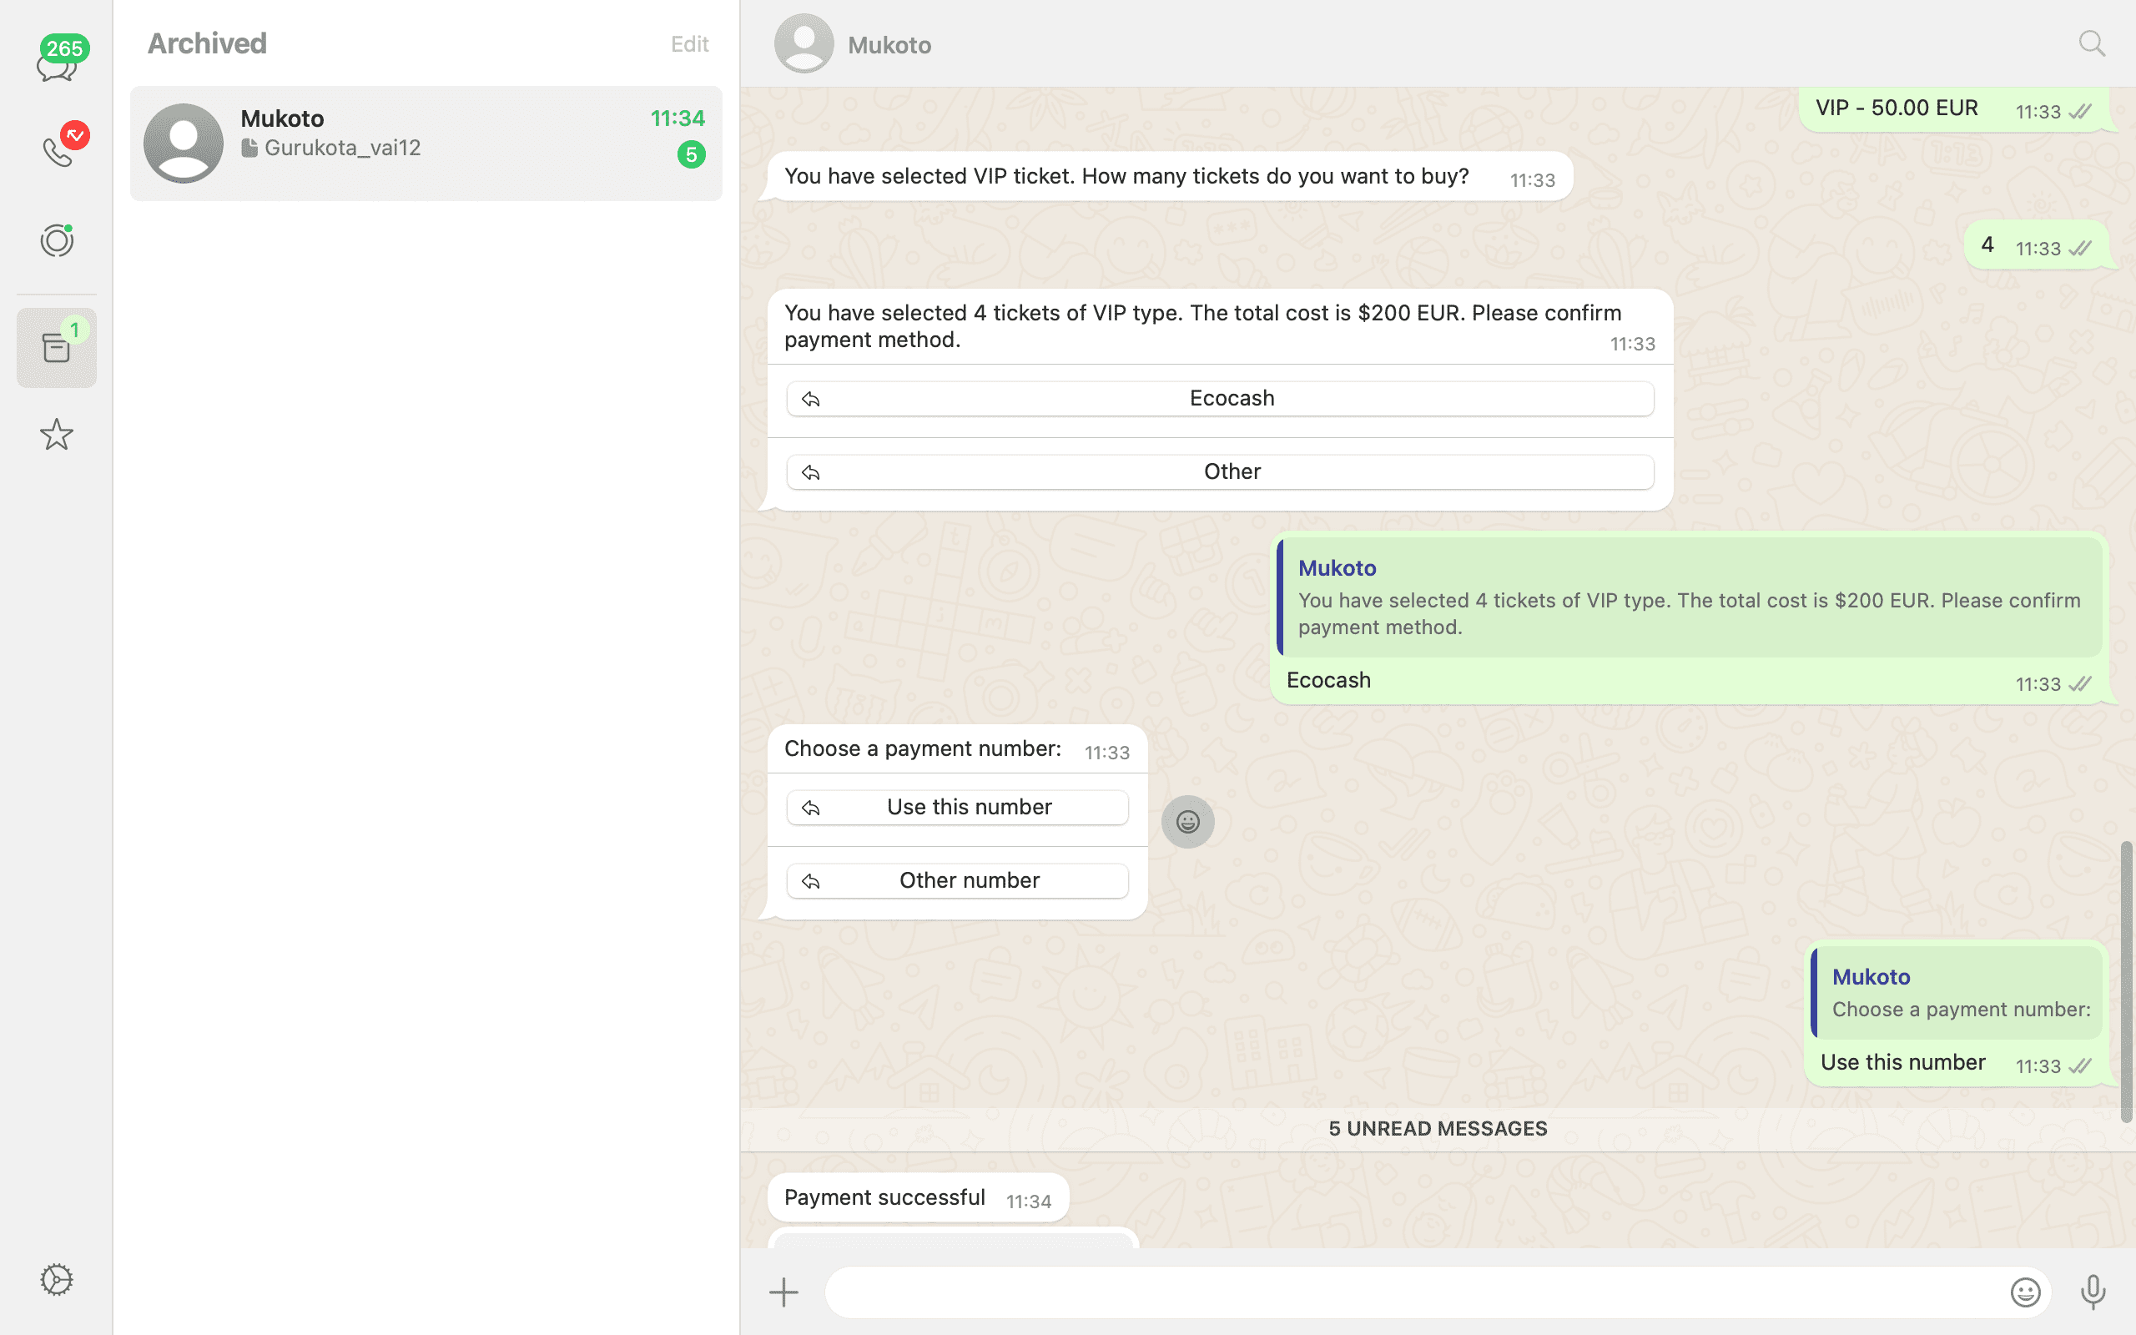The width and height of the screenshot is (2136, 1335).
Task: Select the Archived chats sidebar icon
Action: [x=57, y=348]
